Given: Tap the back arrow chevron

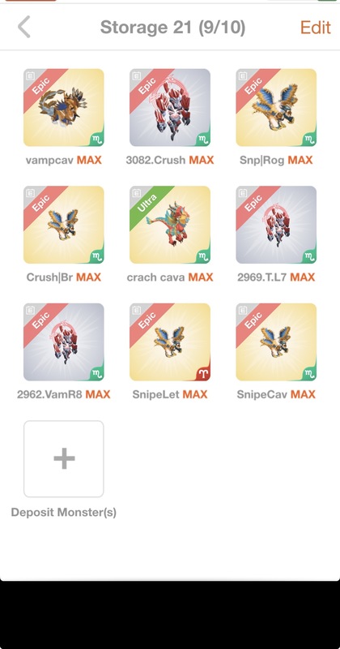Looking at the screenshot, I should (24, 28).
